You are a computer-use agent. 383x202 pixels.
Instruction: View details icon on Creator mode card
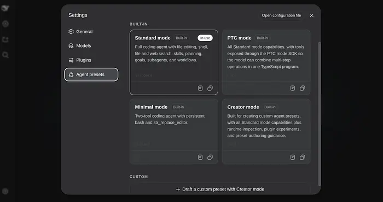click(x=292, y=157)
